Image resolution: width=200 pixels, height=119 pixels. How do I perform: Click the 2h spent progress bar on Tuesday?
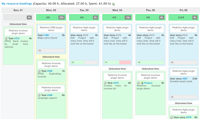77,62
